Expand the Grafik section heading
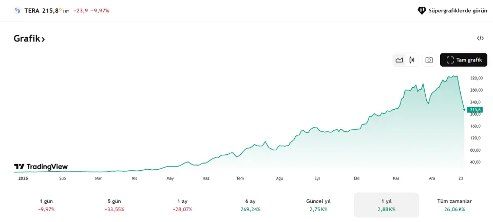 29,38
